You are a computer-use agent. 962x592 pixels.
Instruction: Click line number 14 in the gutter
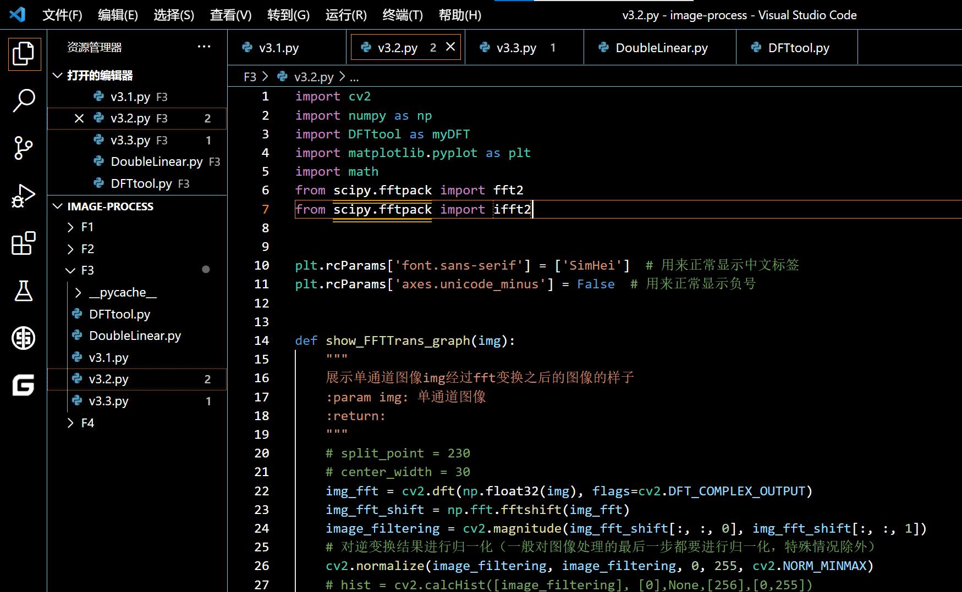coord(262,340)
